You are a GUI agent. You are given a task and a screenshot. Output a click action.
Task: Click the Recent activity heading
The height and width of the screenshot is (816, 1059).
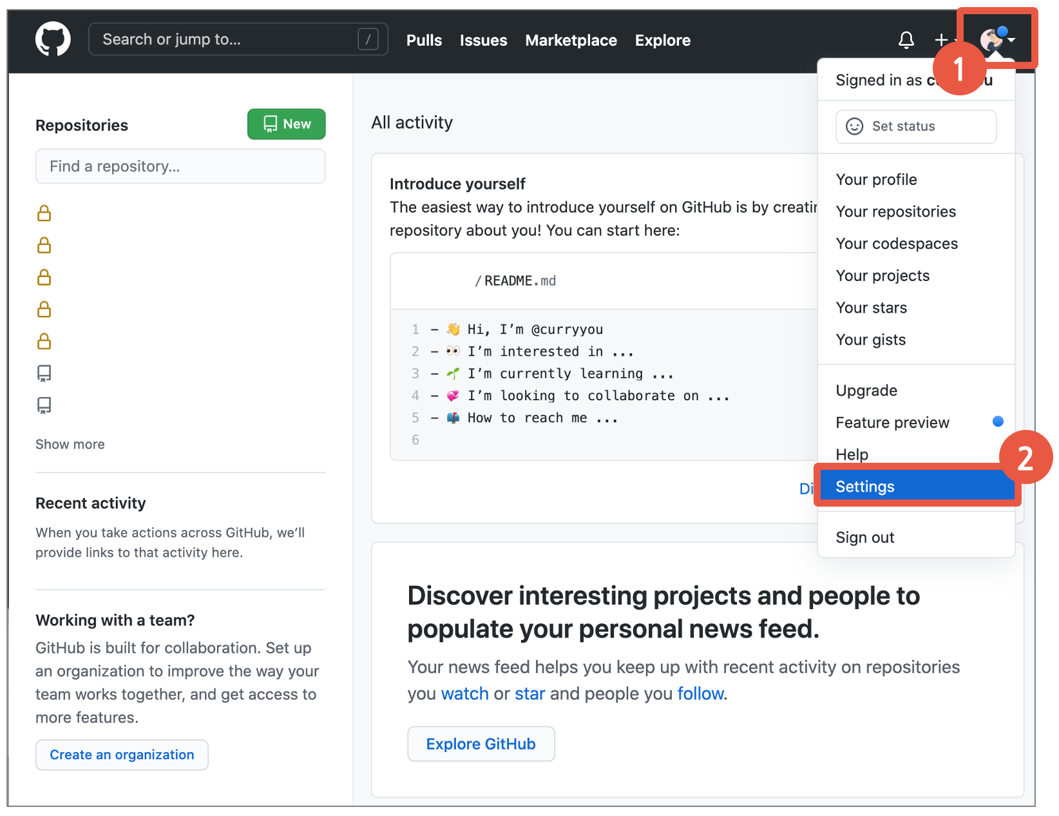point(90,503)
